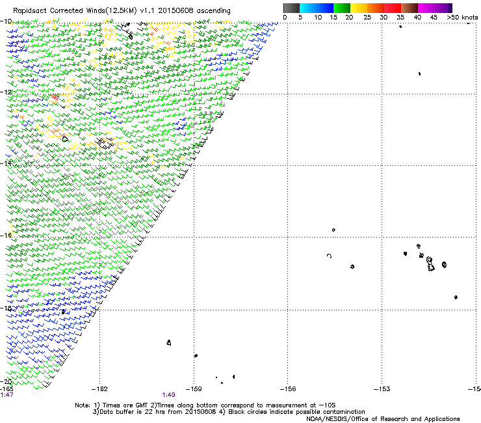The height and width of the screenshot is (423, 481).
Task: Click the legend label '40'
Action: (417, 18)
